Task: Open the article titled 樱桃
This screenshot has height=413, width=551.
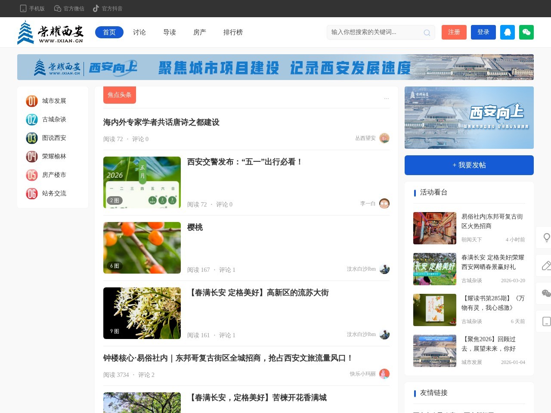Action: [x=196, y=228]
